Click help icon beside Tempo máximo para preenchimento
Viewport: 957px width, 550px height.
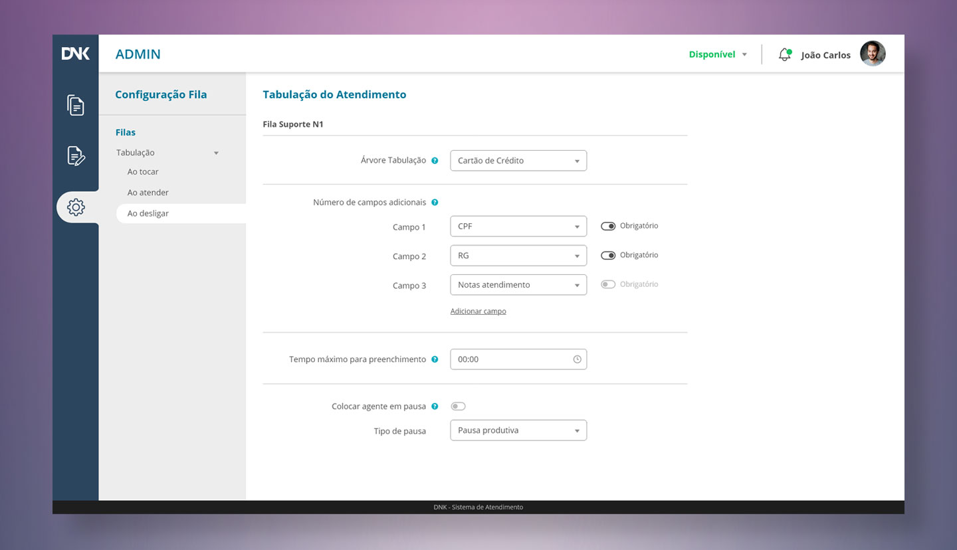point(435,359)
